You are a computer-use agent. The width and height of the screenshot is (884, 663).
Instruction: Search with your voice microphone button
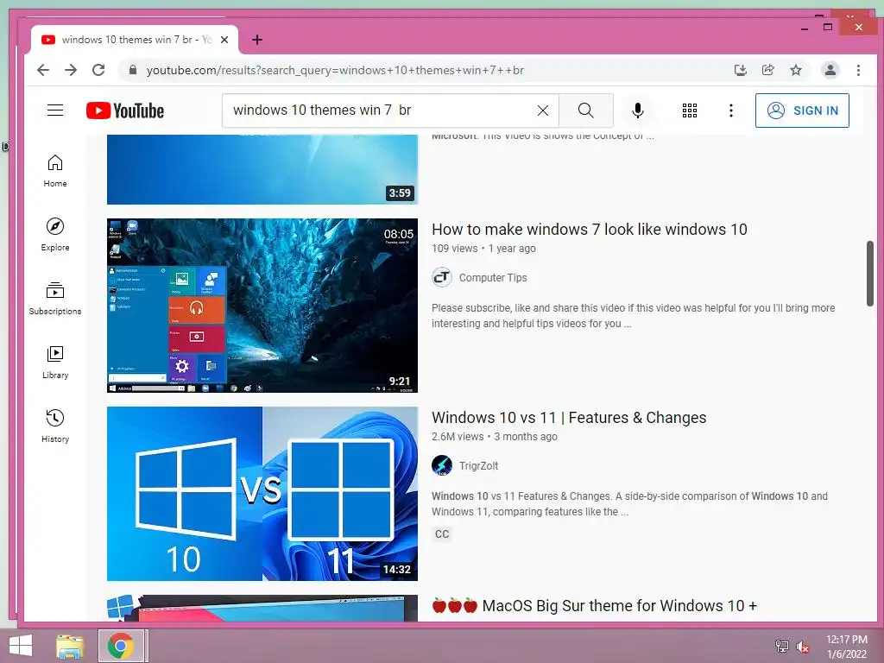pos(638,110)
